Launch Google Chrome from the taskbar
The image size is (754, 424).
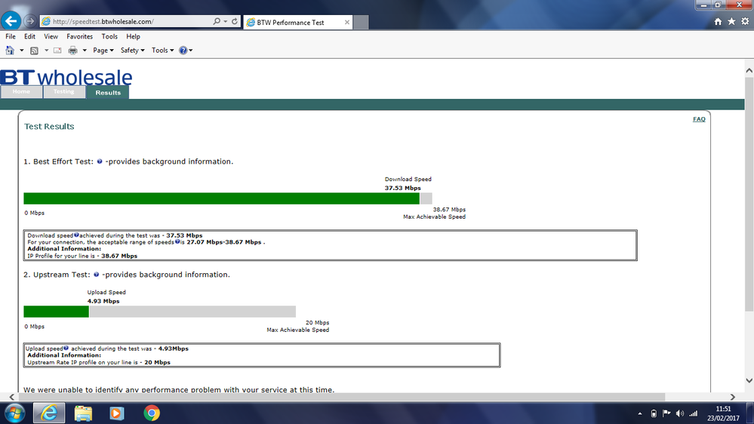tap(152, 413)
